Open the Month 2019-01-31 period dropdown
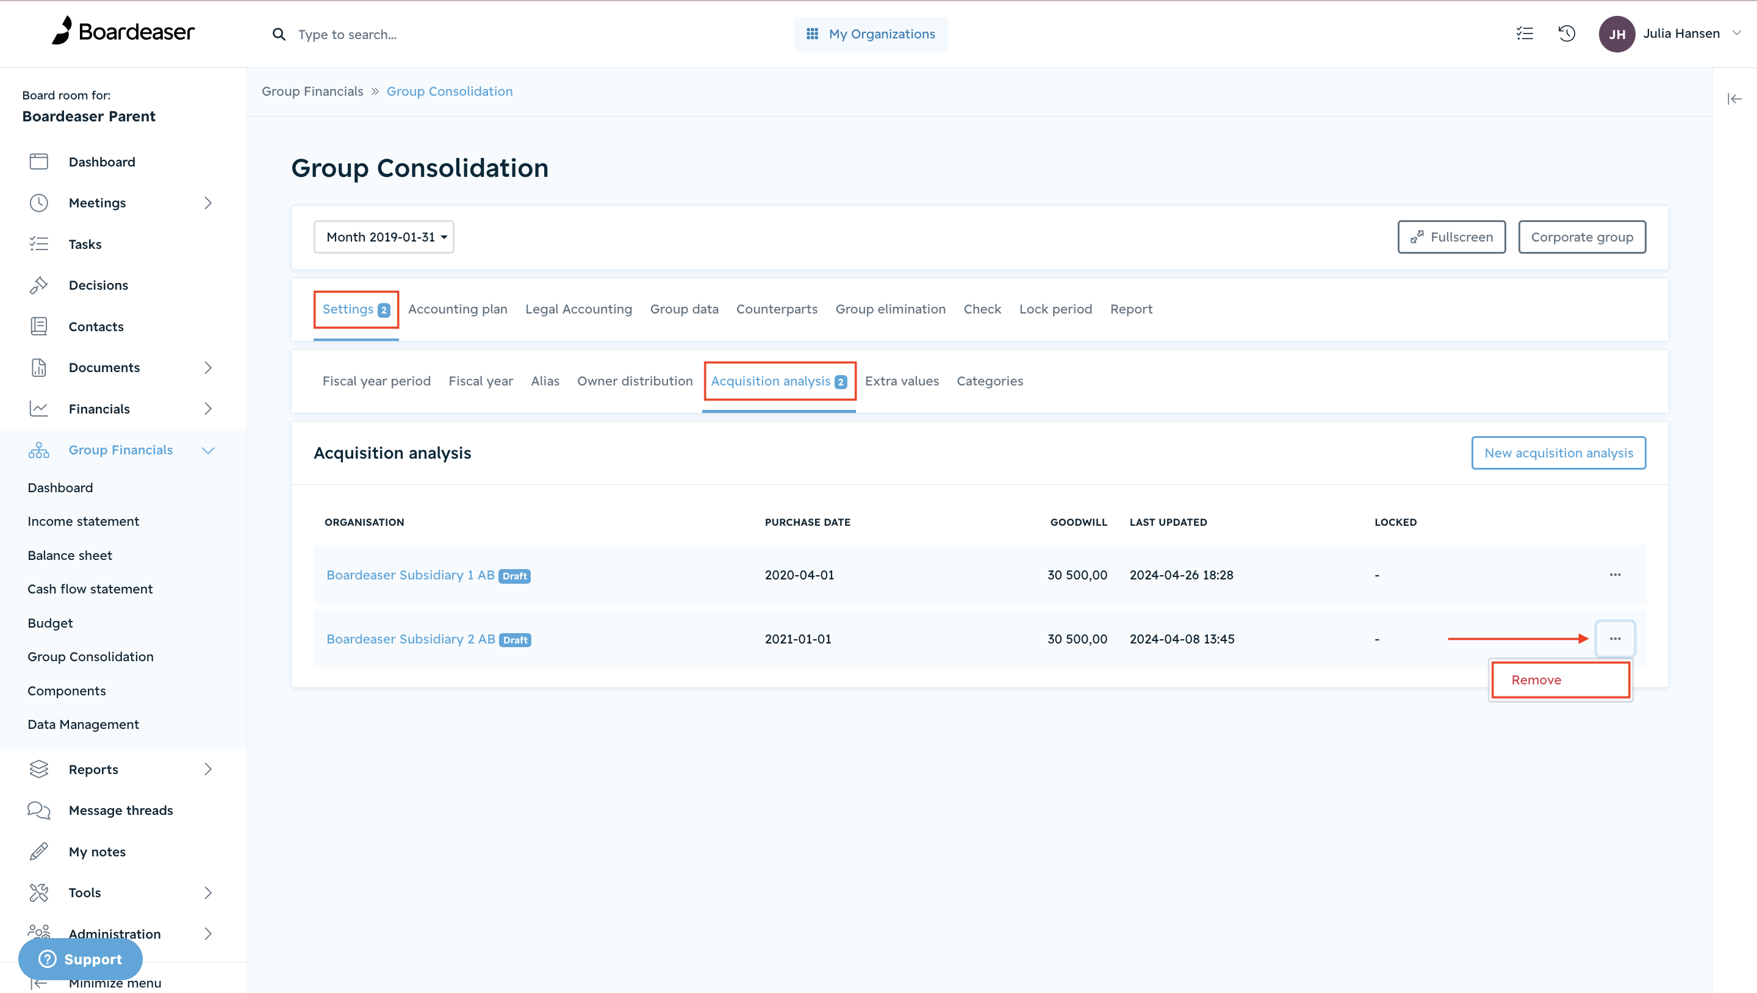This screenshot has height=993, width=1757. click(384, 237)
